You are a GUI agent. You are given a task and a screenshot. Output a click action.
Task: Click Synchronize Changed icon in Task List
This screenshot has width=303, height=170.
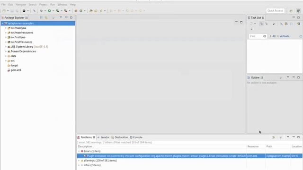[299, 24]
